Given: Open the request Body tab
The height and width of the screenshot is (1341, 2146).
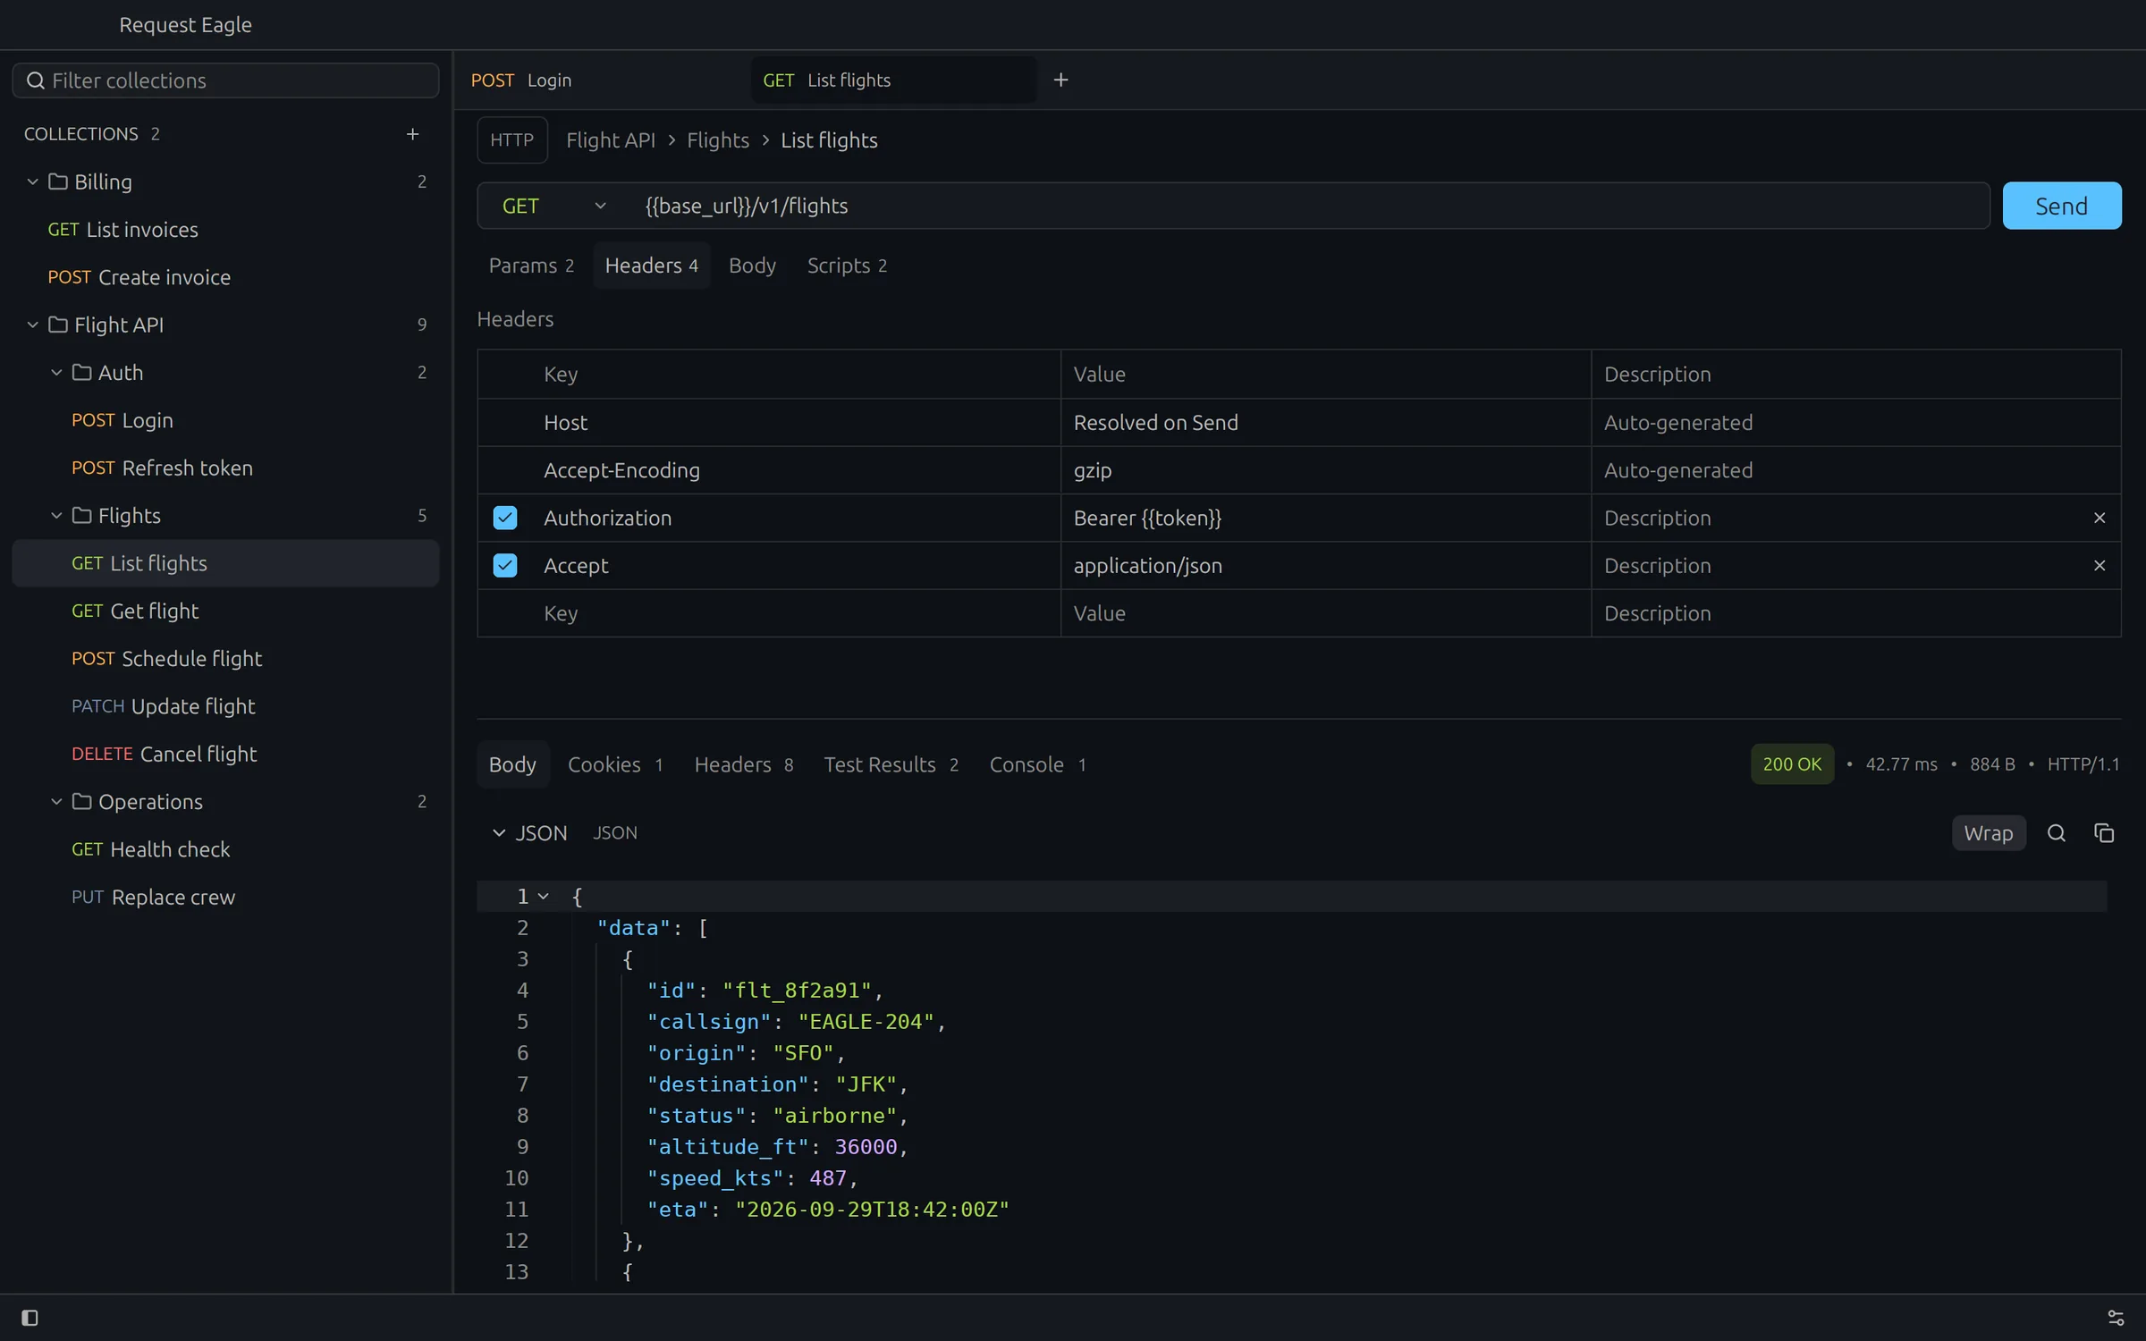Looking at the screenshot, I should click(x=752, y=266).
